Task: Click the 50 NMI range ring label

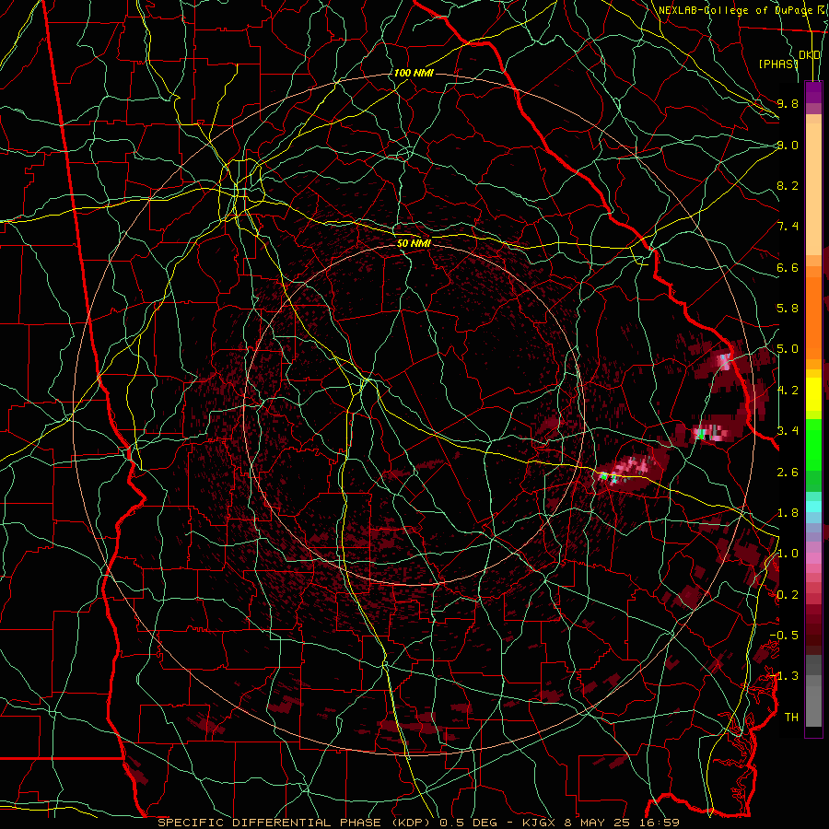Action: click(x=414, y=244)
